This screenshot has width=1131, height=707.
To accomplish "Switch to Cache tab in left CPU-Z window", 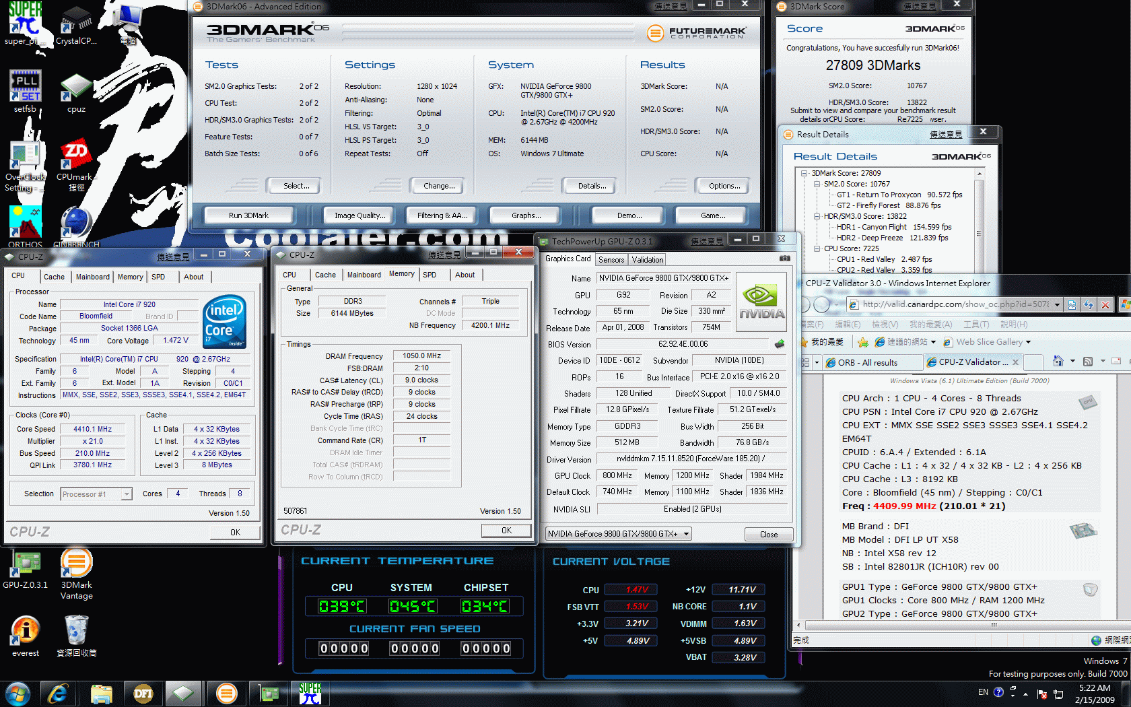I will click(54, 277).
